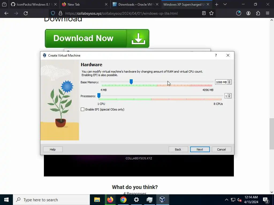Open a new tab with the plus button
Viewport: 274px width, 205px height.
216,5
